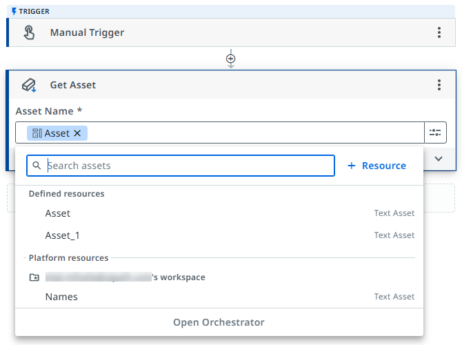Open the Get Asset three-dot options menu
Image resolution: width=462 pixels, height=345 pixels.
pos(439,85)
